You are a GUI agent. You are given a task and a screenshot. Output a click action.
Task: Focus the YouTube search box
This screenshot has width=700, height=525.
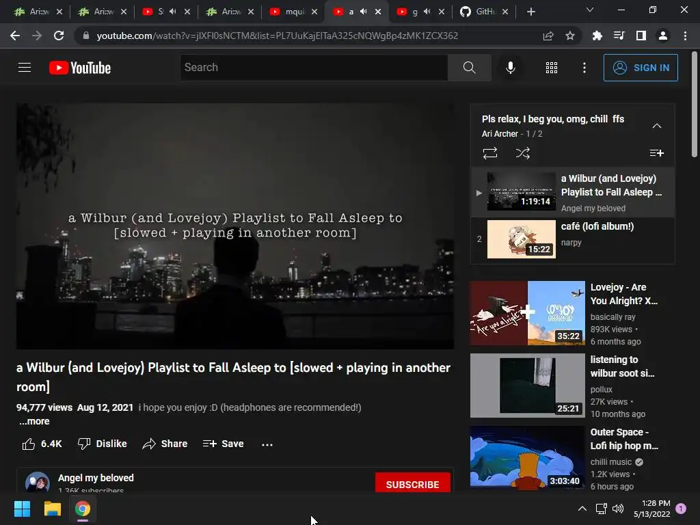[314, 68]
